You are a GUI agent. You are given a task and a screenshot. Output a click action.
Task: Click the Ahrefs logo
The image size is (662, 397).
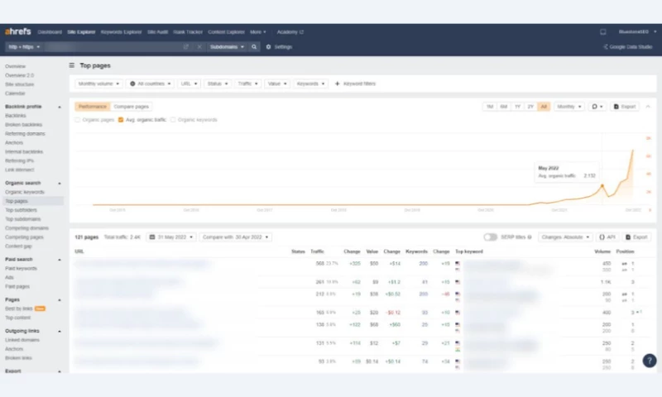(17, 31)
